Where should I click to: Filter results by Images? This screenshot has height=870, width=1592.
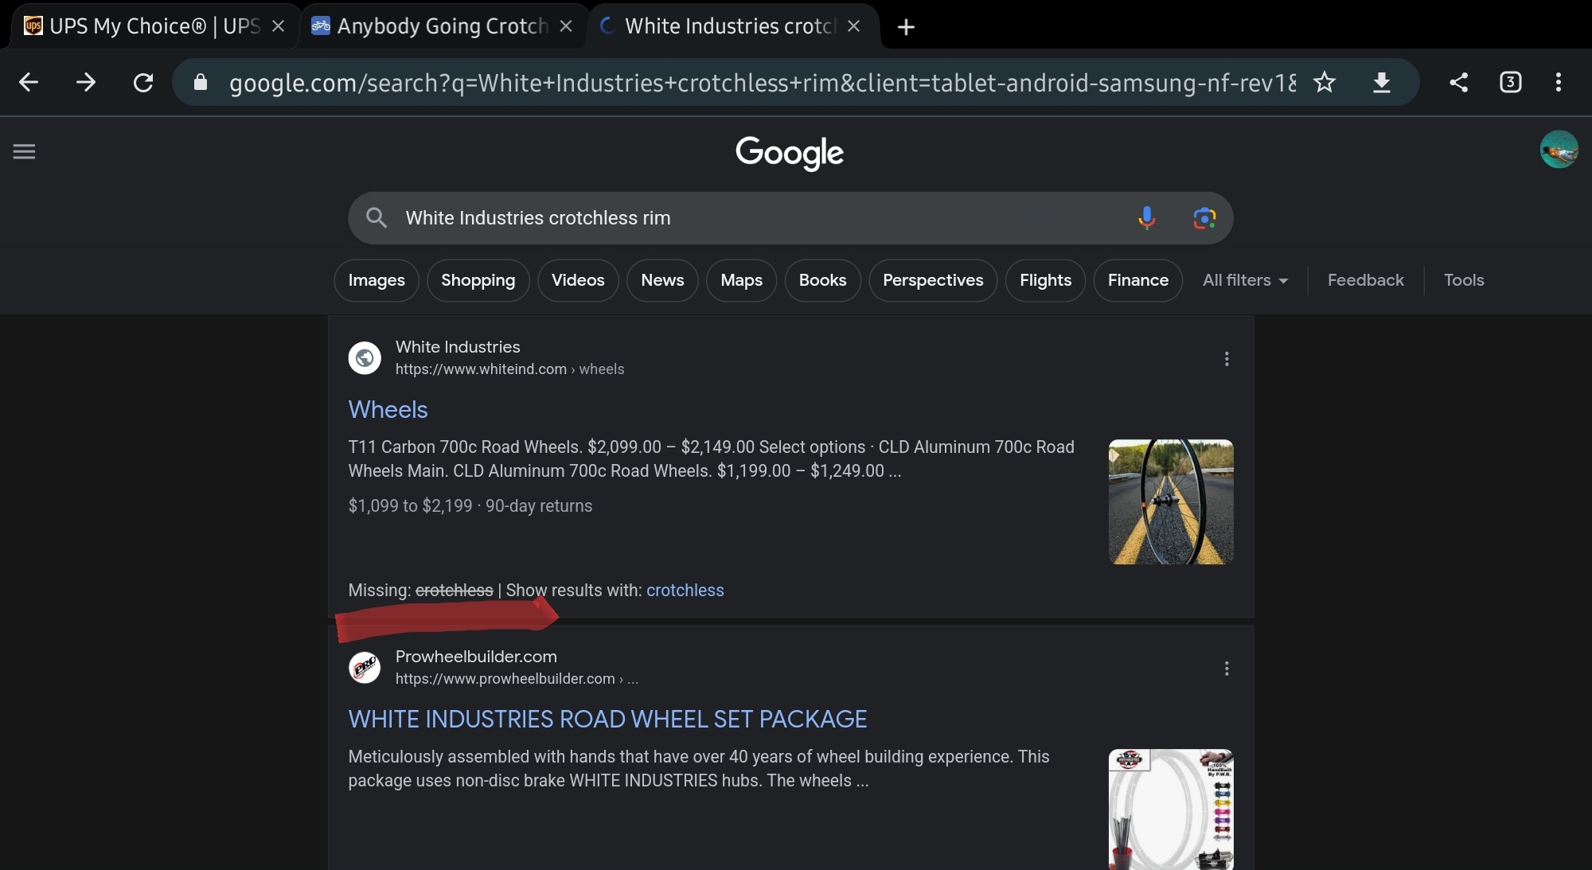(377, 280)
